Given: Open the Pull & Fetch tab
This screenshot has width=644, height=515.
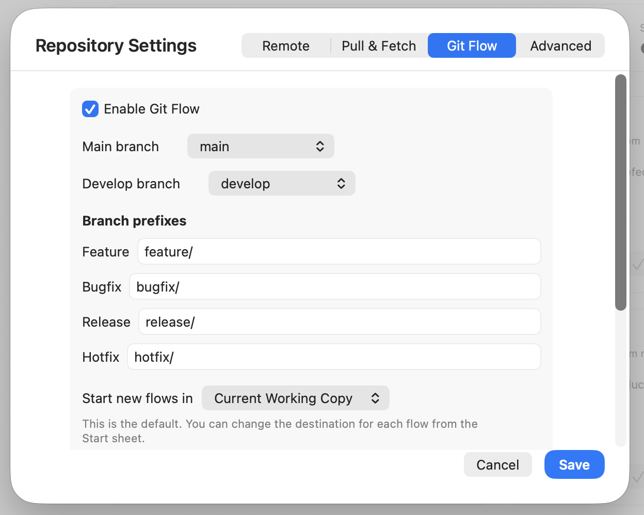Looking at the screenshot, I should point(379,46).
